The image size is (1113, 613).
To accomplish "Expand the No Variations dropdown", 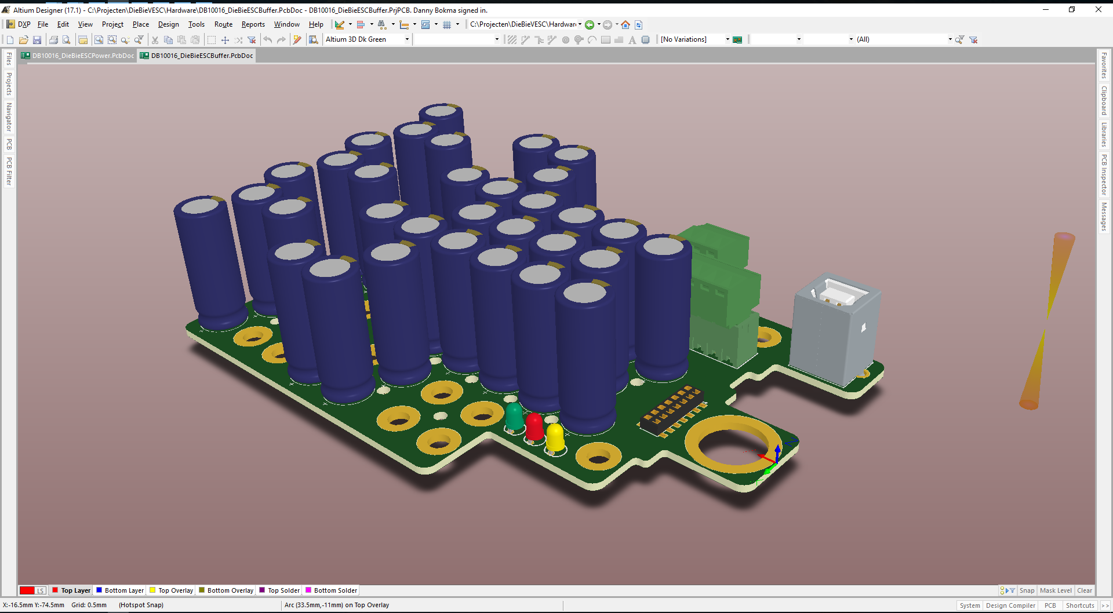I will 728,39.
